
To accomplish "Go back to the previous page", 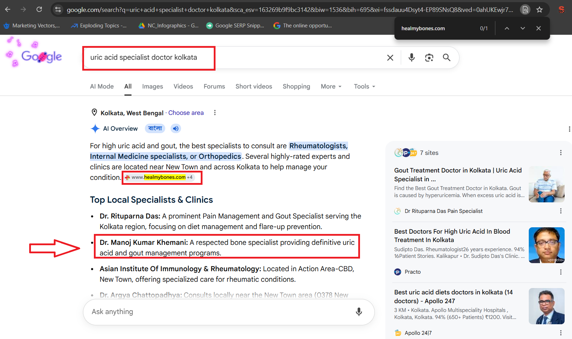I will 8,9.
